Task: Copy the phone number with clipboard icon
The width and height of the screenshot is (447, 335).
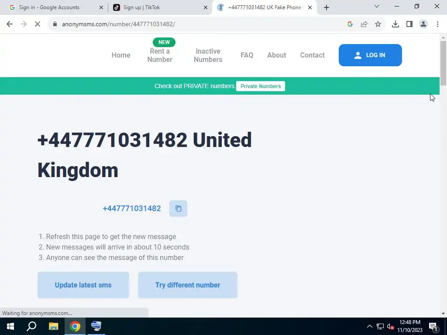Action: 178,209
